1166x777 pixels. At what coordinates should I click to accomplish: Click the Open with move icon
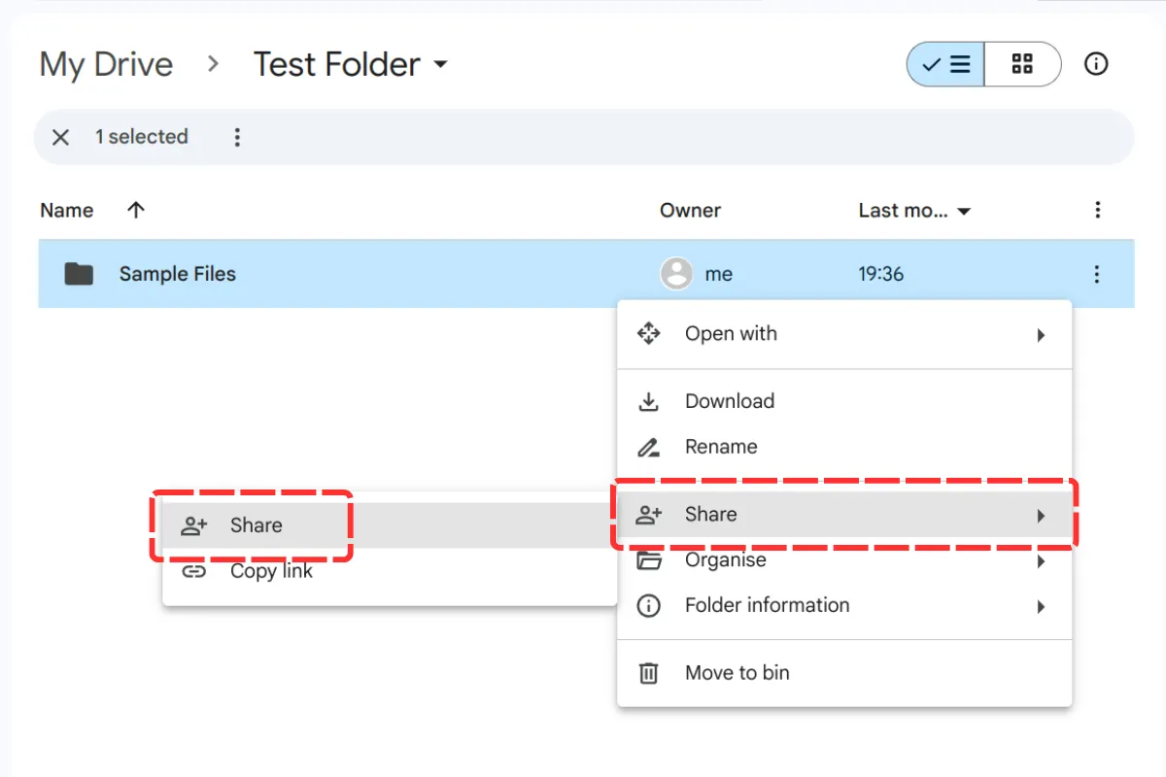[x=648, y=333]
